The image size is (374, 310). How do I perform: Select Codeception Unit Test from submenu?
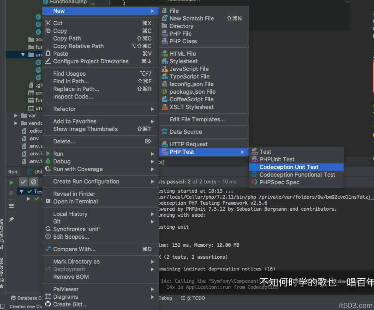289,167
